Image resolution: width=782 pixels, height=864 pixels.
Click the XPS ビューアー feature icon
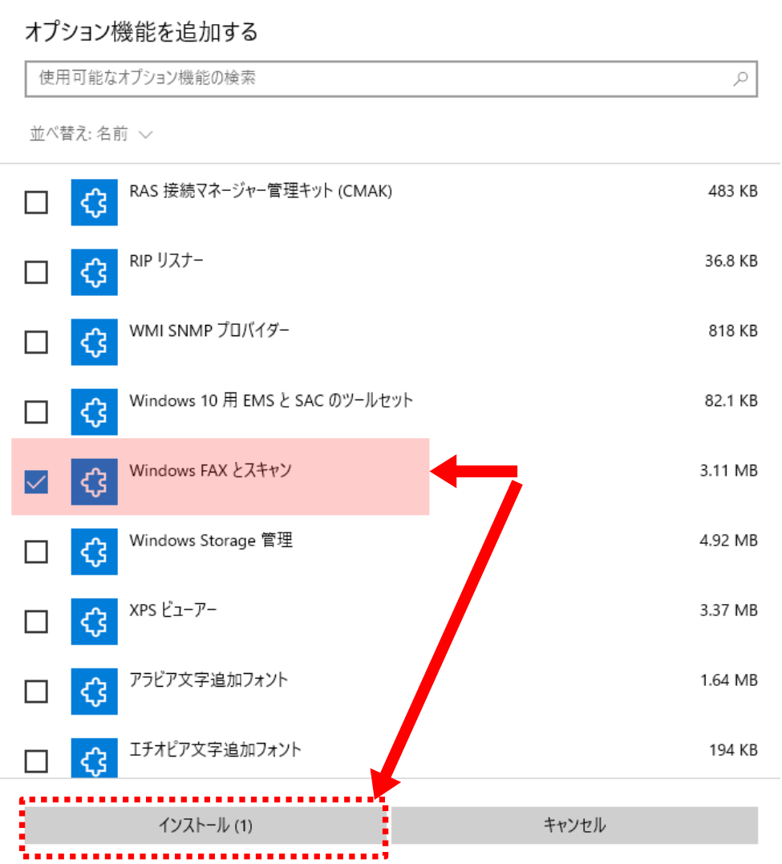94,621
